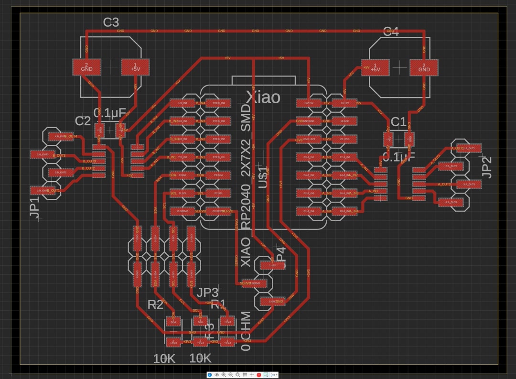Select resistor SCL pad near R1 label

pos(200,321)
